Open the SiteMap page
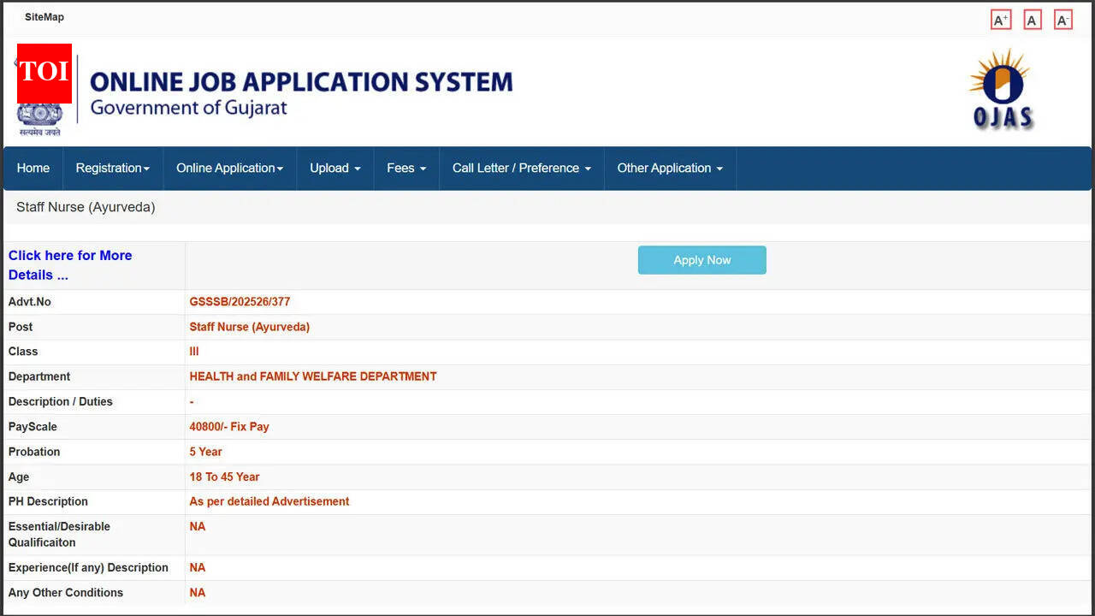Viewport: 1095px width, 616px height. point(44,16)
